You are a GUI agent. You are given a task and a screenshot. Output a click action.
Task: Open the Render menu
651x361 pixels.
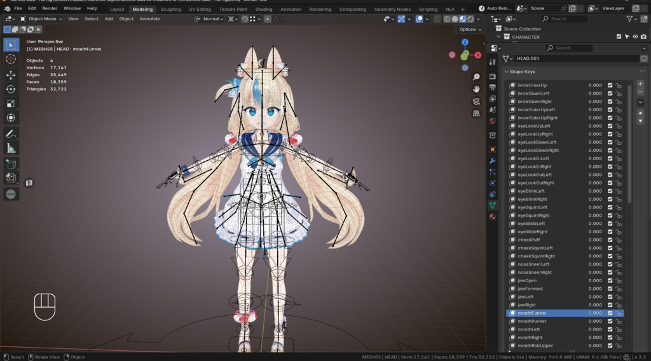(50, 8)
